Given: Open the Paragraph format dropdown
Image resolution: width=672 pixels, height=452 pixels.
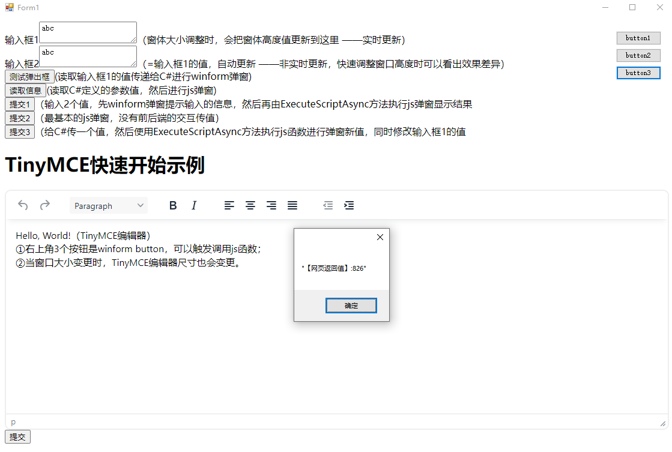Looking at the screenshot, I should pos(108,205).
